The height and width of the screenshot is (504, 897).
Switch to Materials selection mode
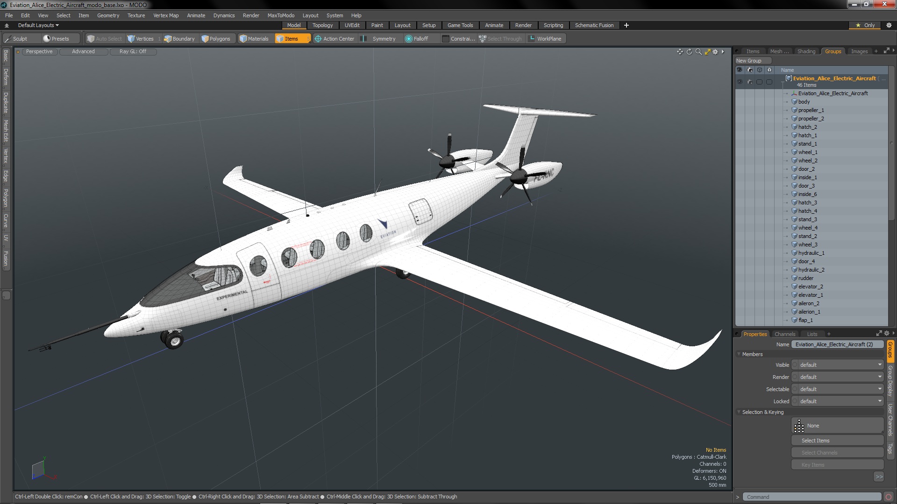pos(254,39)
